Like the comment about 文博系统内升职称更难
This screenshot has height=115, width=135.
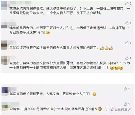point(127,4)
